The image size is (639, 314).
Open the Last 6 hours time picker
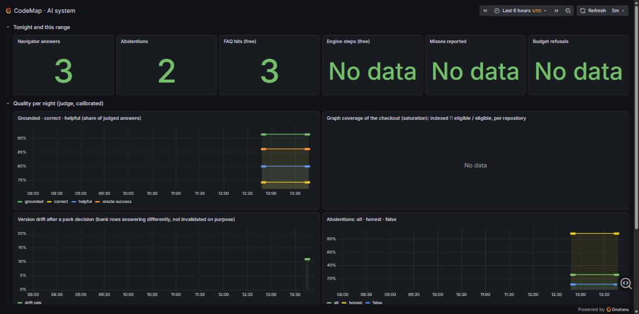pos(520,10)
